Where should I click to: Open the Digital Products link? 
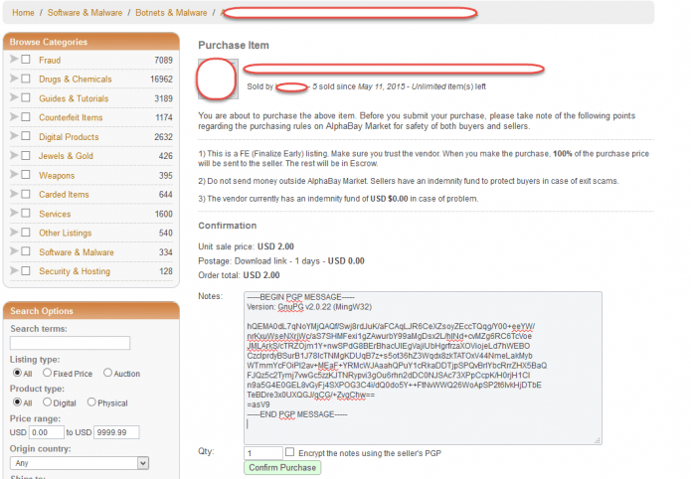[x=69, y=136]
